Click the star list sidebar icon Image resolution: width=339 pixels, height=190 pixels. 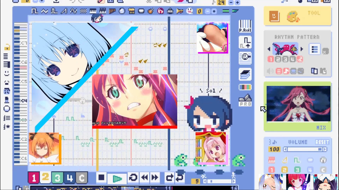pos(7,127)
